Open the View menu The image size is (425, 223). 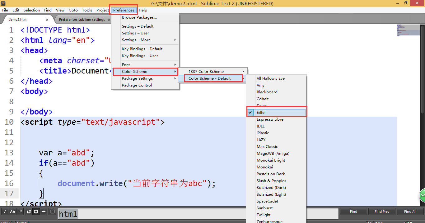[x=60, y=10]
